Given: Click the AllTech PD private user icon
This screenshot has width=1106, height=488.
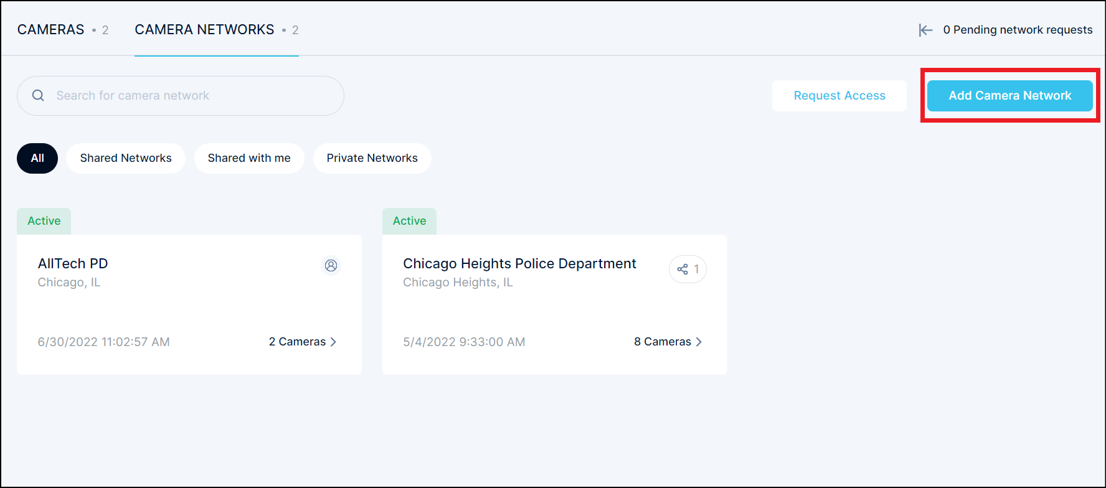Looking at the screenshot, I should (x=331, y=266).
